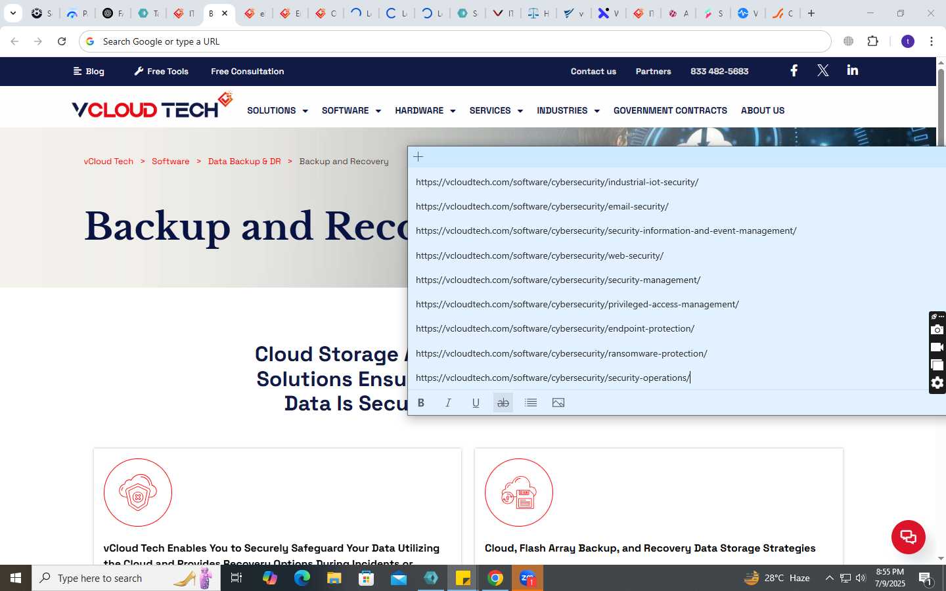Toggle italic formatting in sticky note
Viewport: 946px width, 591px height.
(448, 403)
